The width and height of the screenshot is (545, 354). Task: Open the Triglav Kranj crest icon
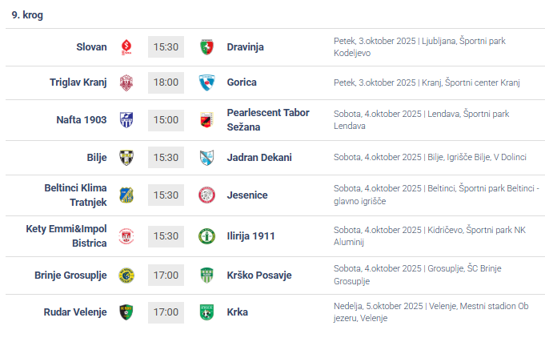[x=126, y=82]
